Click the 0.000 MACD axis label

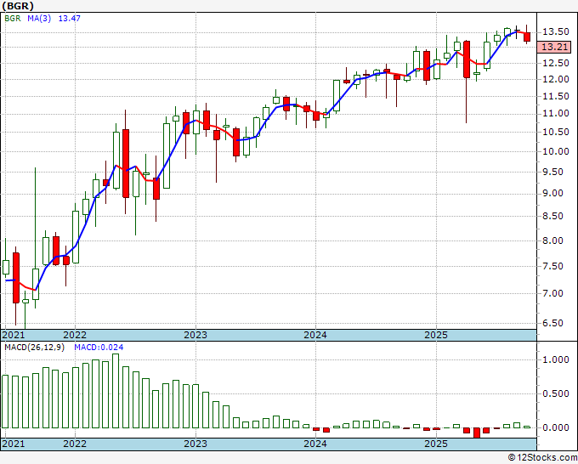(556, 427)
